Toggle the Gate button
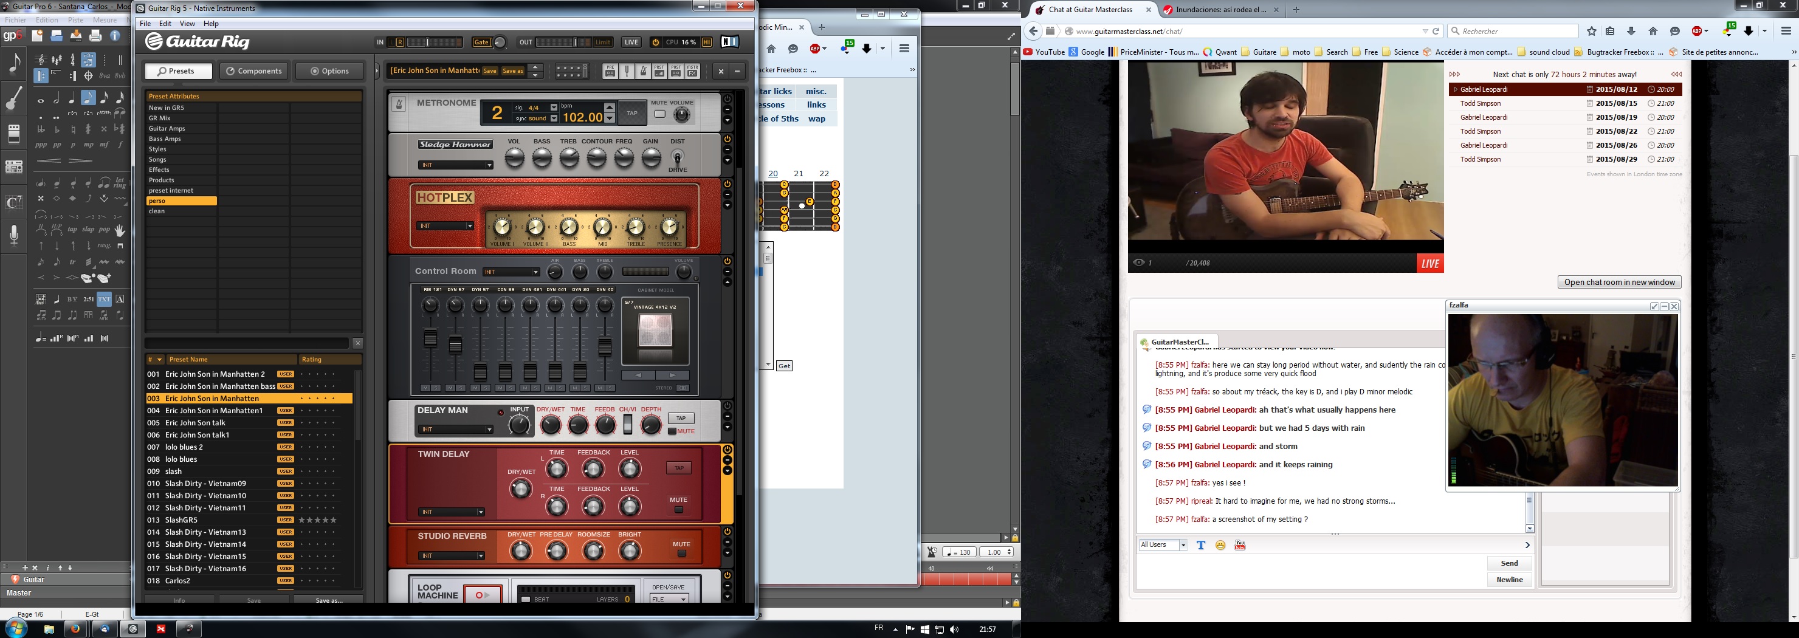 482,43
